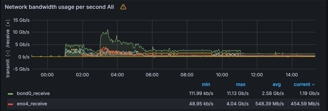Viewport: 328px width, 111px height.
Task: Click the 14:00 time axis label
Action: [292, 75]
